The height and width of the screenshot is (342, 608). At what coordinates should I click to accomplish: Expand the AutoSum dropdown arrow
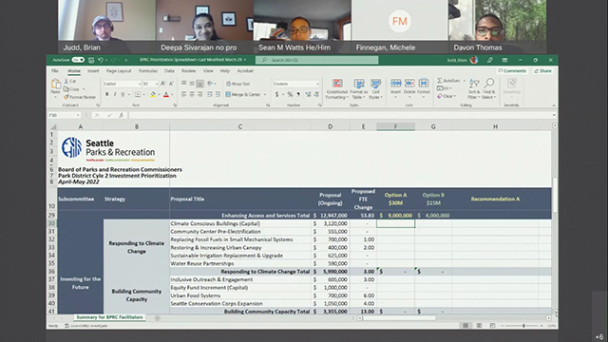click(465, 81)
